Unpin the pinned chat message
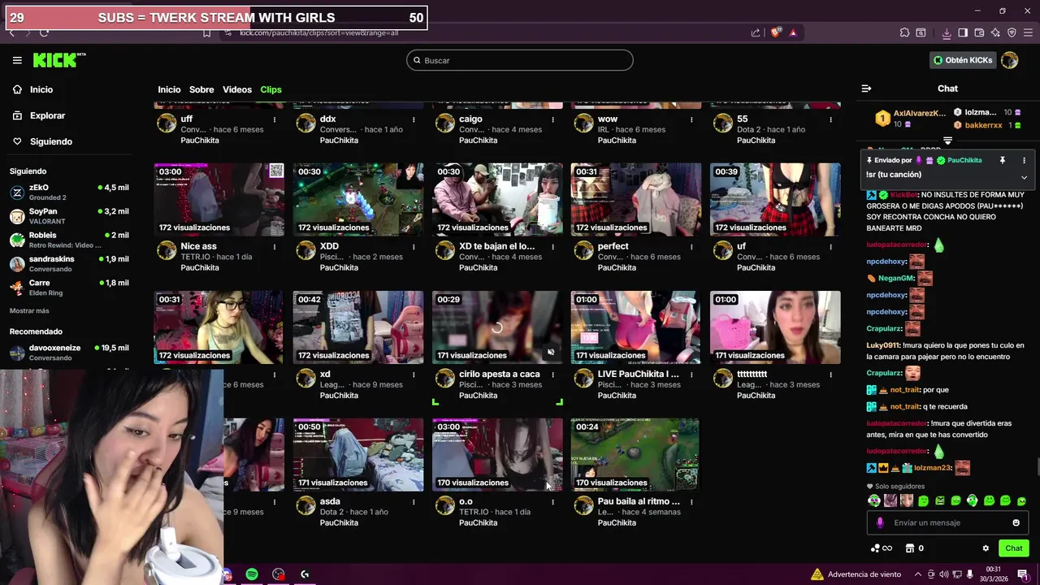The width and height of the screenshot is (1040, 585). click(x=1003, y=160)
